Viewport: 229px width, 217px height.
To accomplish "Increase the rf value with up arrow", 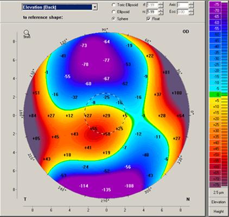I will (161, 3).
